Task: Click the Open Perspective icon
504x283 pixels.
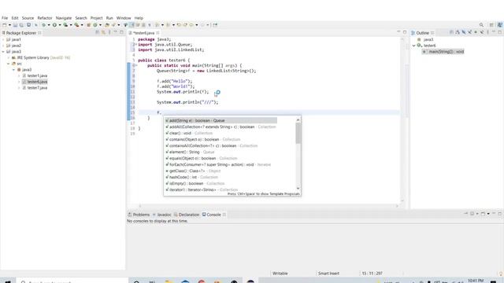Action: click(x=491, y=25)
